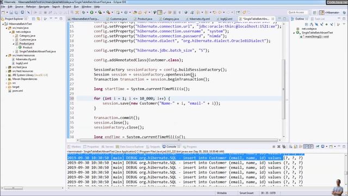Open New file dropdown arrow
348x196 pixels.
coord(7,13)
